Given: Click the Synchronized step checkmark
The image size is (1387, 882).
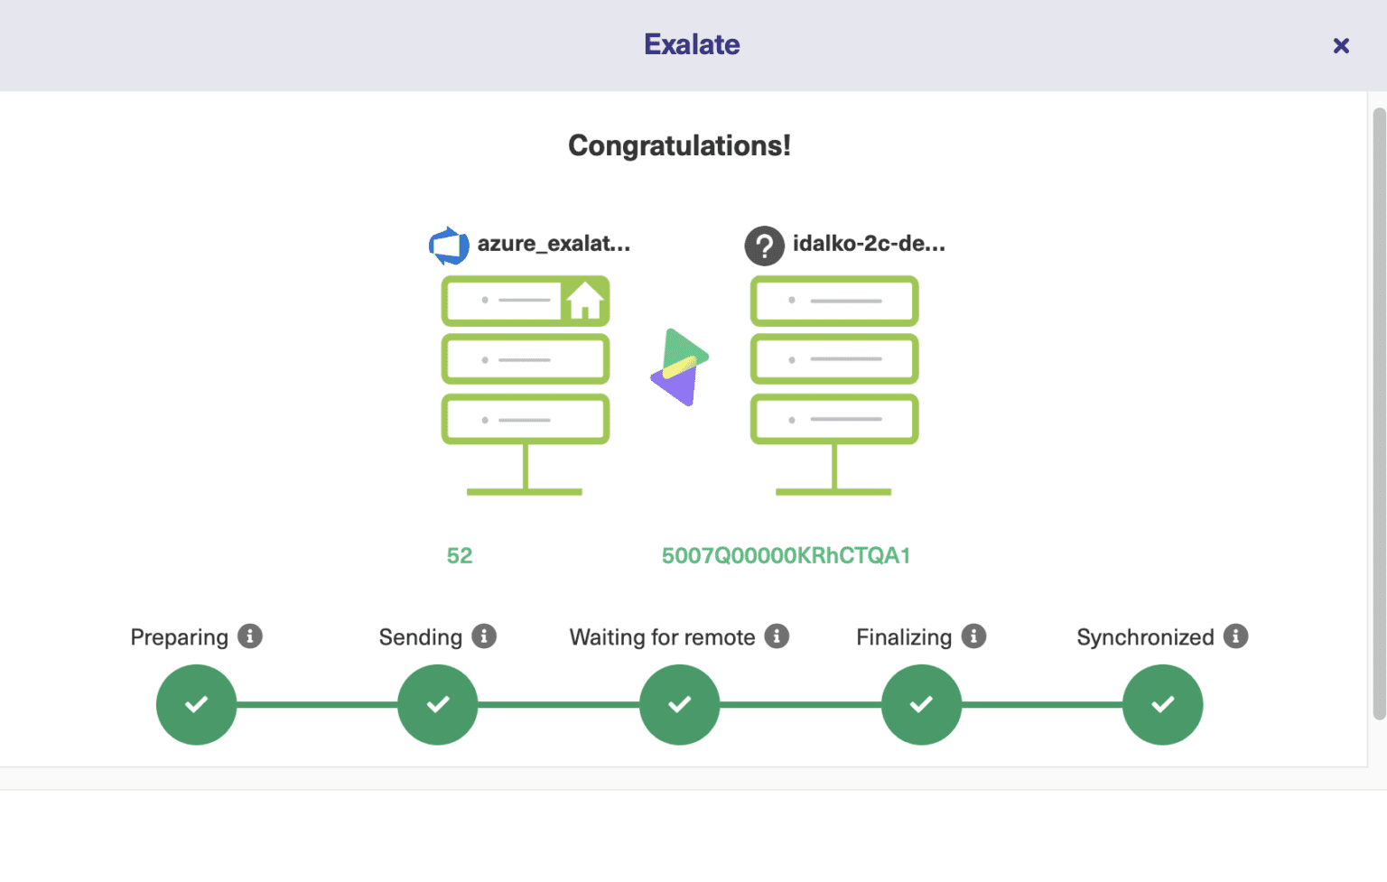Looking at the screenshot, I should click(1162, 704).
